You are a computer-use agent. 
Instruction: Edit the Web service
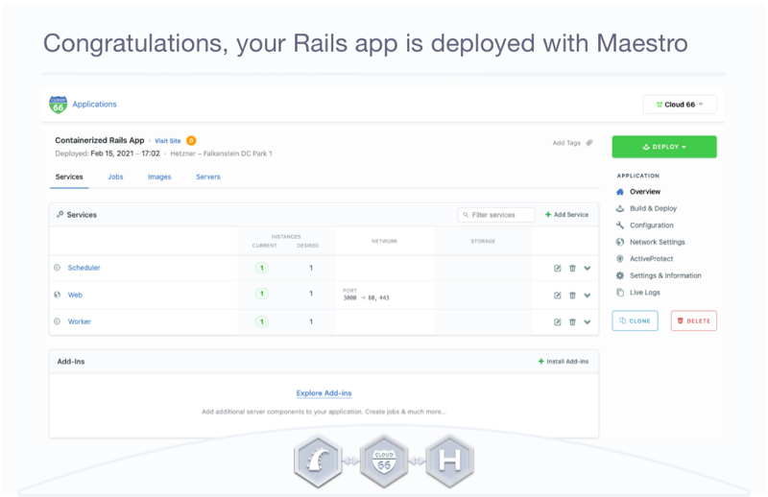click(558, 296)
